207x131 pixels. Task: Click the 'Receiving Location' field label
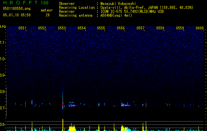[77, 8]
